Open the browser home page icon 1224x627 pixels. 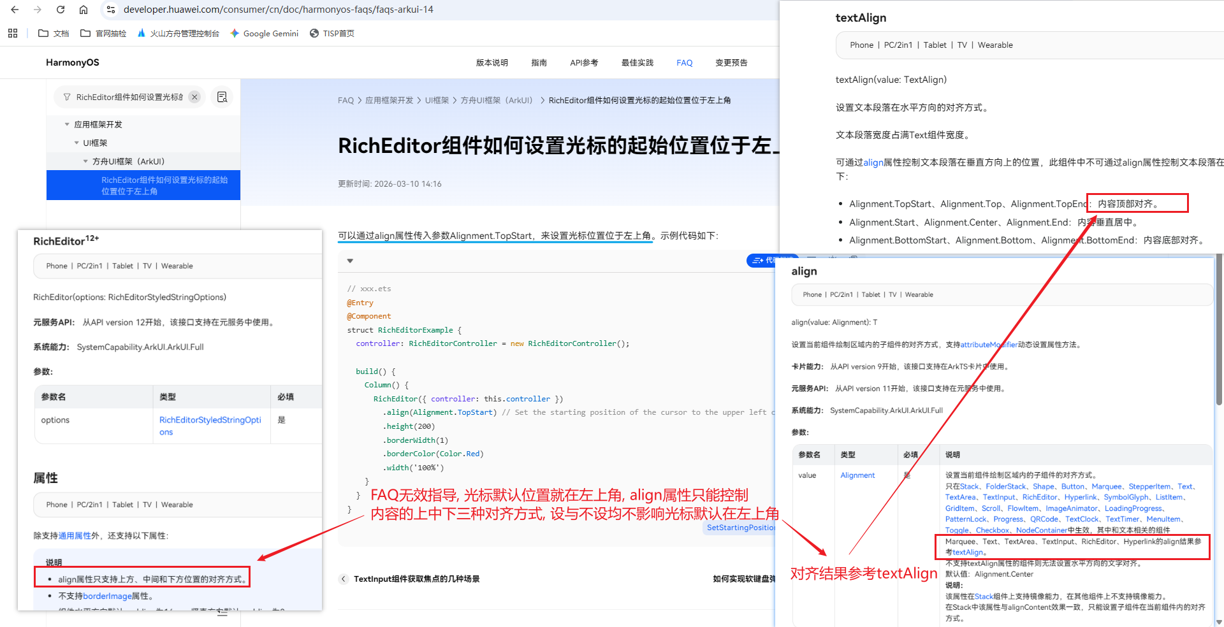84,10
